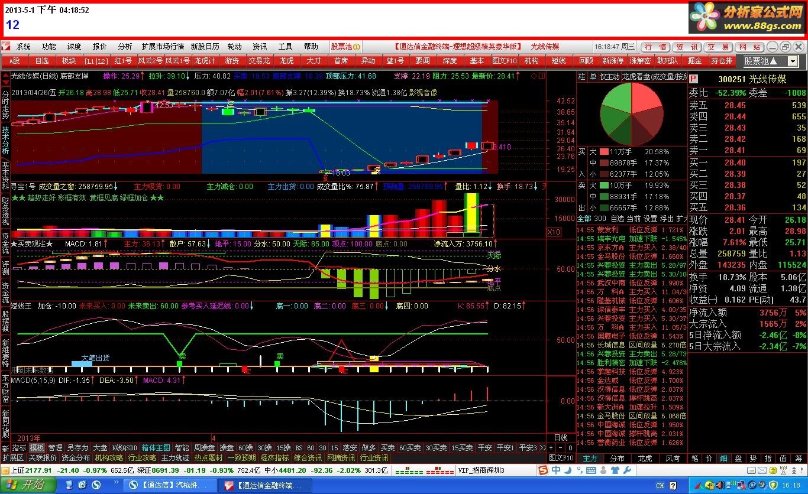Select the 基本资料 sidebar tab
The image size is (808, 494).
pos(5,175)
